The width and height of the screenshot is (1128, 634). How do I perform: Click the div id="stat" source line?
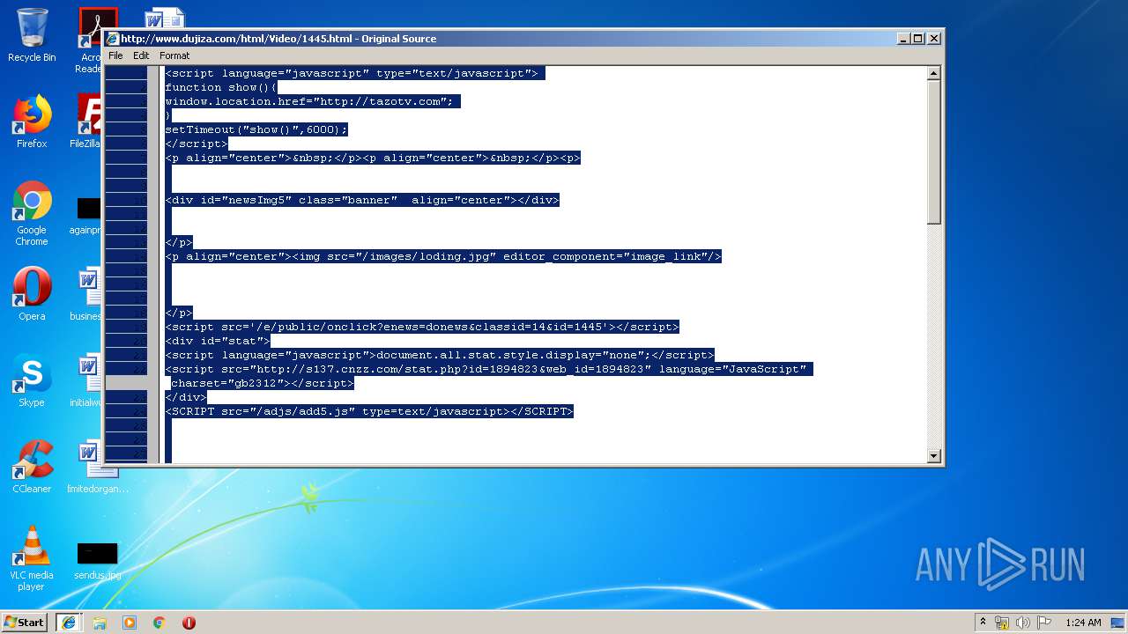[218, 341]
